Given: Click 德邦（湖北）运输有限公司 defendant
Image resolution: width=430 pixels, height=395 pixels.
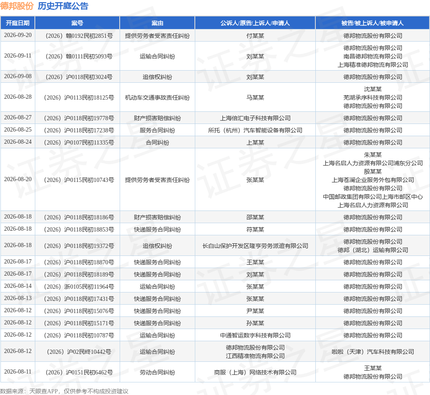Looking at the screenshot, I should coord(373,250).
